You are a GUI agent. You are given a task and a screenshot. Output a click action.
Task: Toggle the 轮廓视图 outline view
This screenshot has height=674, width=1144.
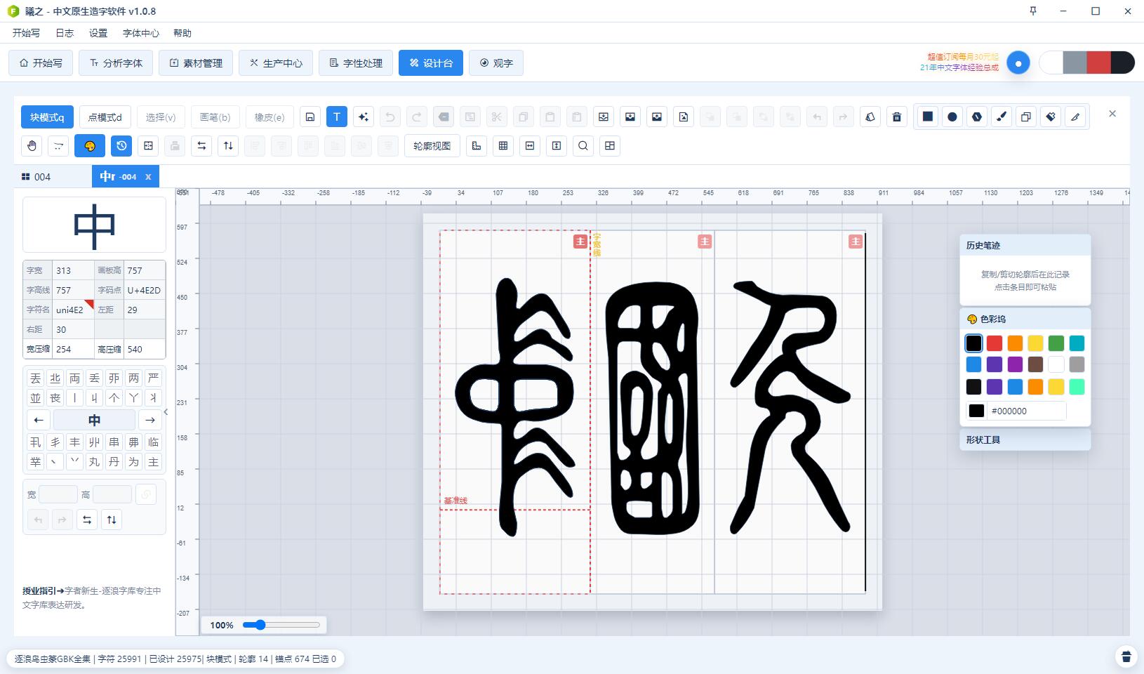tap(432, 146)
